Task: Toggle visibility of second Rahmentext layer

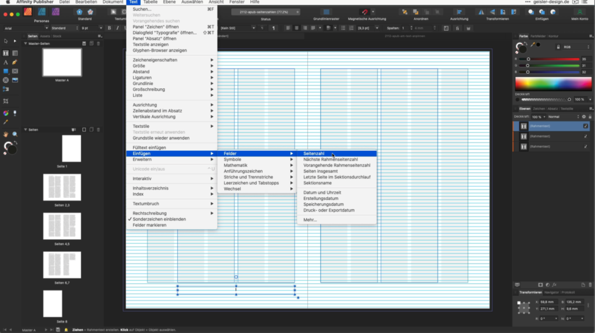Action: (x=586, y=137)
